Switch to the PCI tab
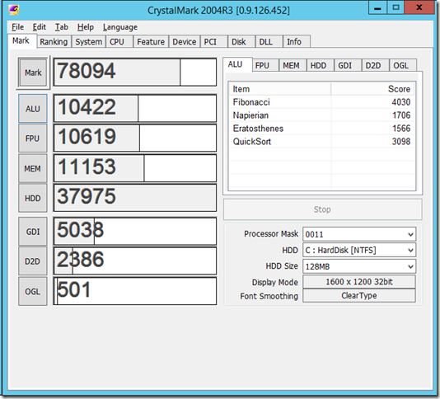440x399 pixels. point(214,42)
